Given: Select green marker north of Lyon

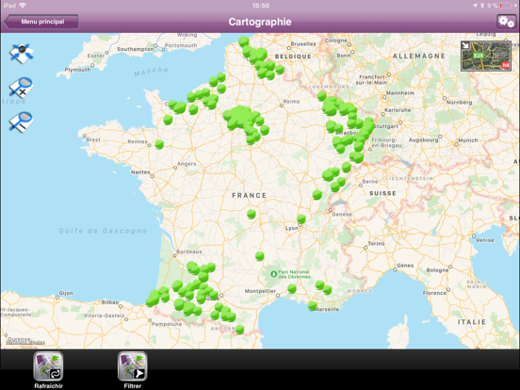Looking at the screenshot, I should click(x=301, y=219).
